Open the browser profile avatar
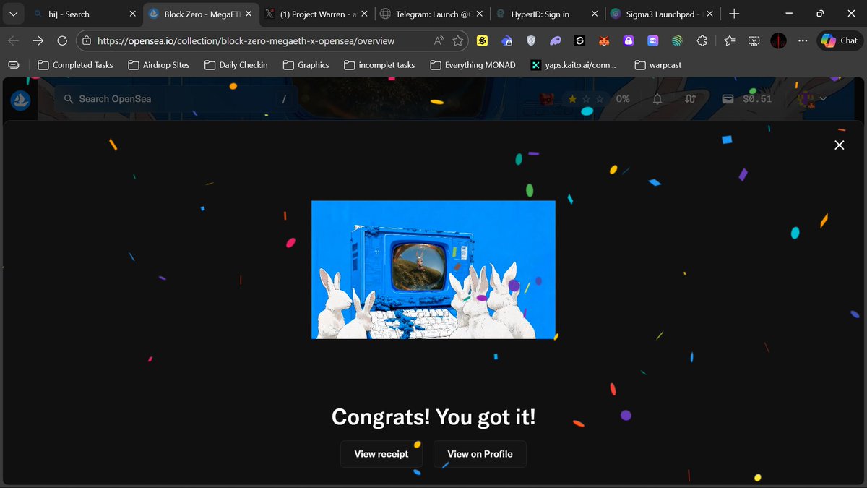867x488 pixels. pos(778,40)
